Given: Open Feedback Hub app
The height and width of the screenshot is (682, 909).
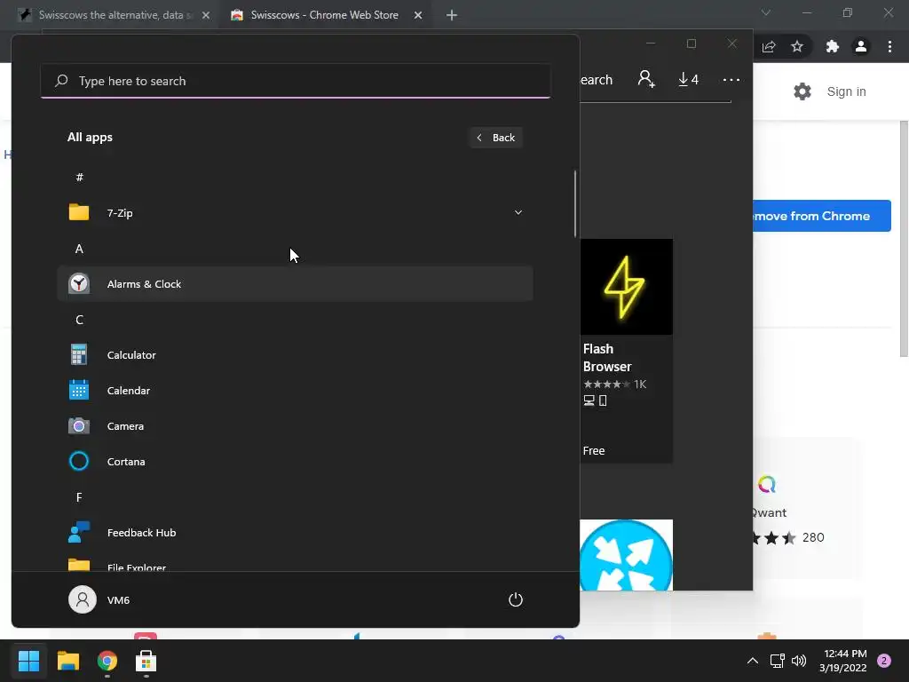Looking at the screenshot, I should (295, 533).
